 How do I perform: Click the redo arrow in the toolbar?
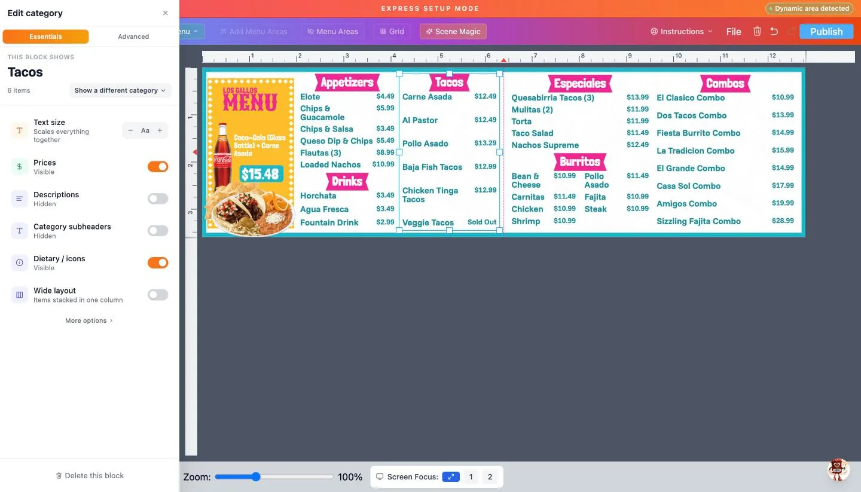point(792,32)
